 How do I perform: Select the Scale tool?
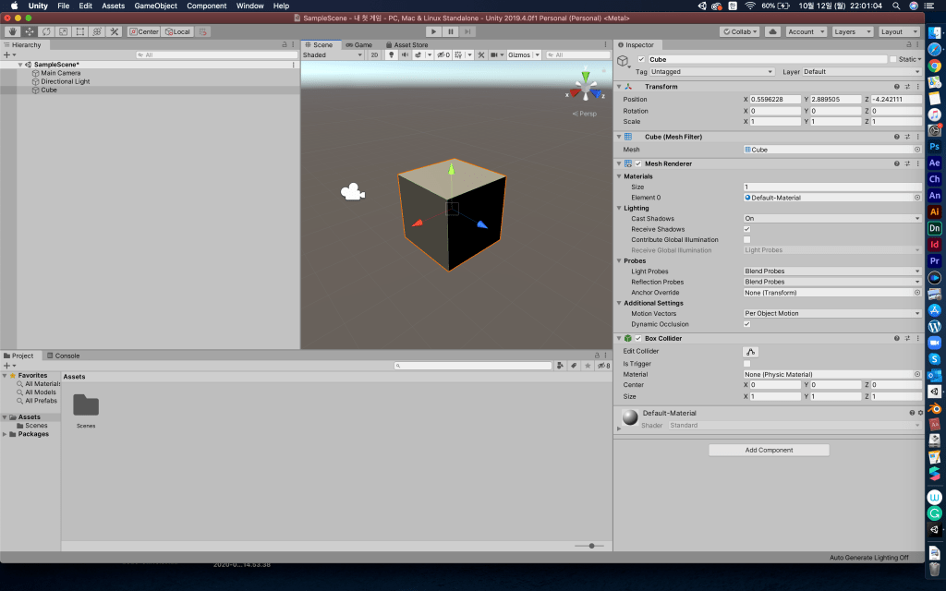63,31
